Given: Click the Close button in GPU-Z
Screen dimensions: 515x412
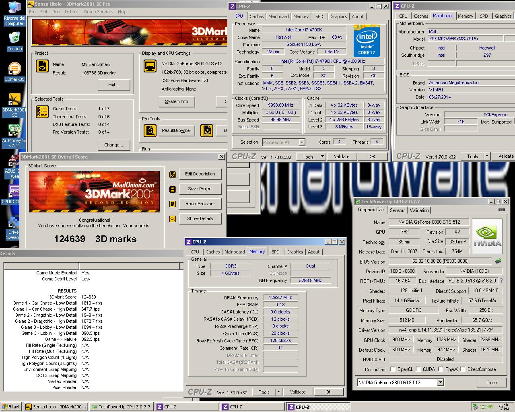Looking at the screenshot, I should point(491,383).
